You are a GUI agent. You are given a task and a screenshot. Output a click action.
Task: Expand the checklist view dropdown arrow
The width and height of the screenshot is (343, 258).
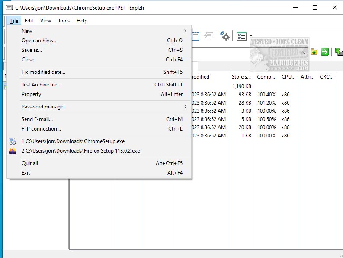pyautogui.click(x=251, y=35)
